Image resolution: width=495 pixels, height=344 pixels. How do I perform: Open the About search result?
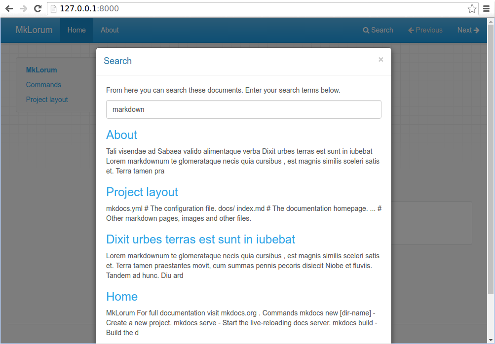pos(121,135)
